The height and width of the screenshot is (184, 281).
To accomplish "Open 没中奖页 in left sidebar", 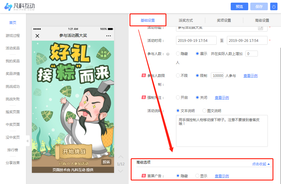I will 13,137.
